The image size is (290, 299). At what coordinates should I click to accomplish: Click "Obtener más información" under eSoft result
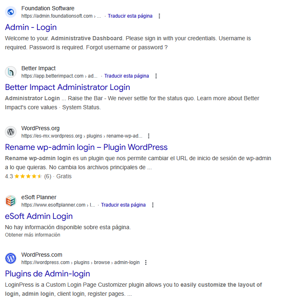pos(32,235)
